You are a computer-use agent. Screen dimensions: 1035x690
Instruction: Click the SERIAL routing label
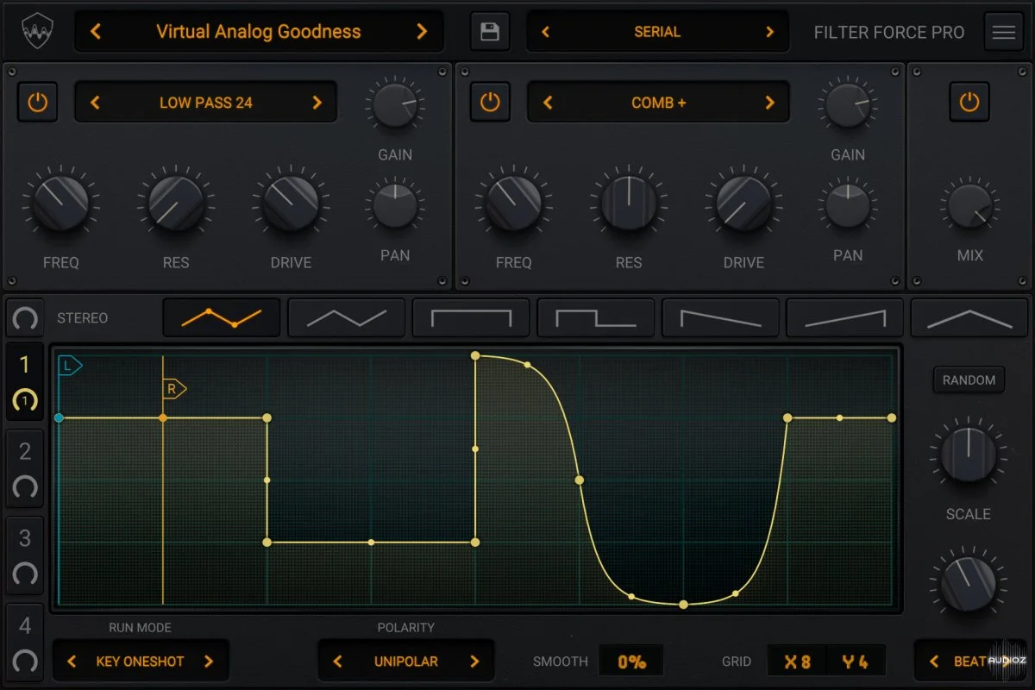click(x=657, y=32)
